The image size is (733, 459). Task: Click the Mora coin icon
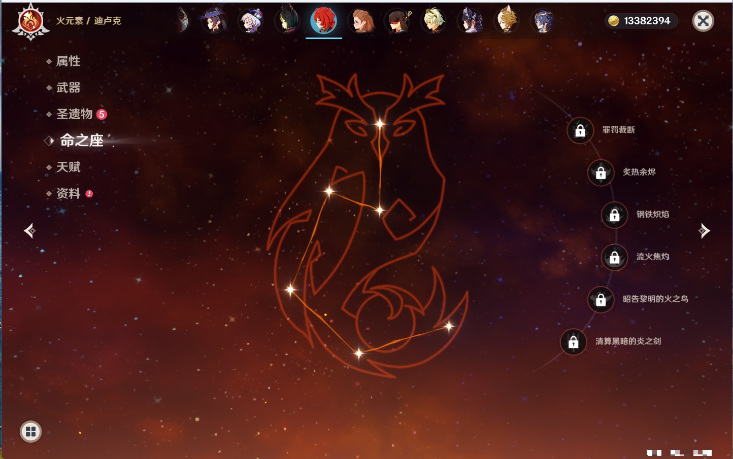click(x=614, y=21)
